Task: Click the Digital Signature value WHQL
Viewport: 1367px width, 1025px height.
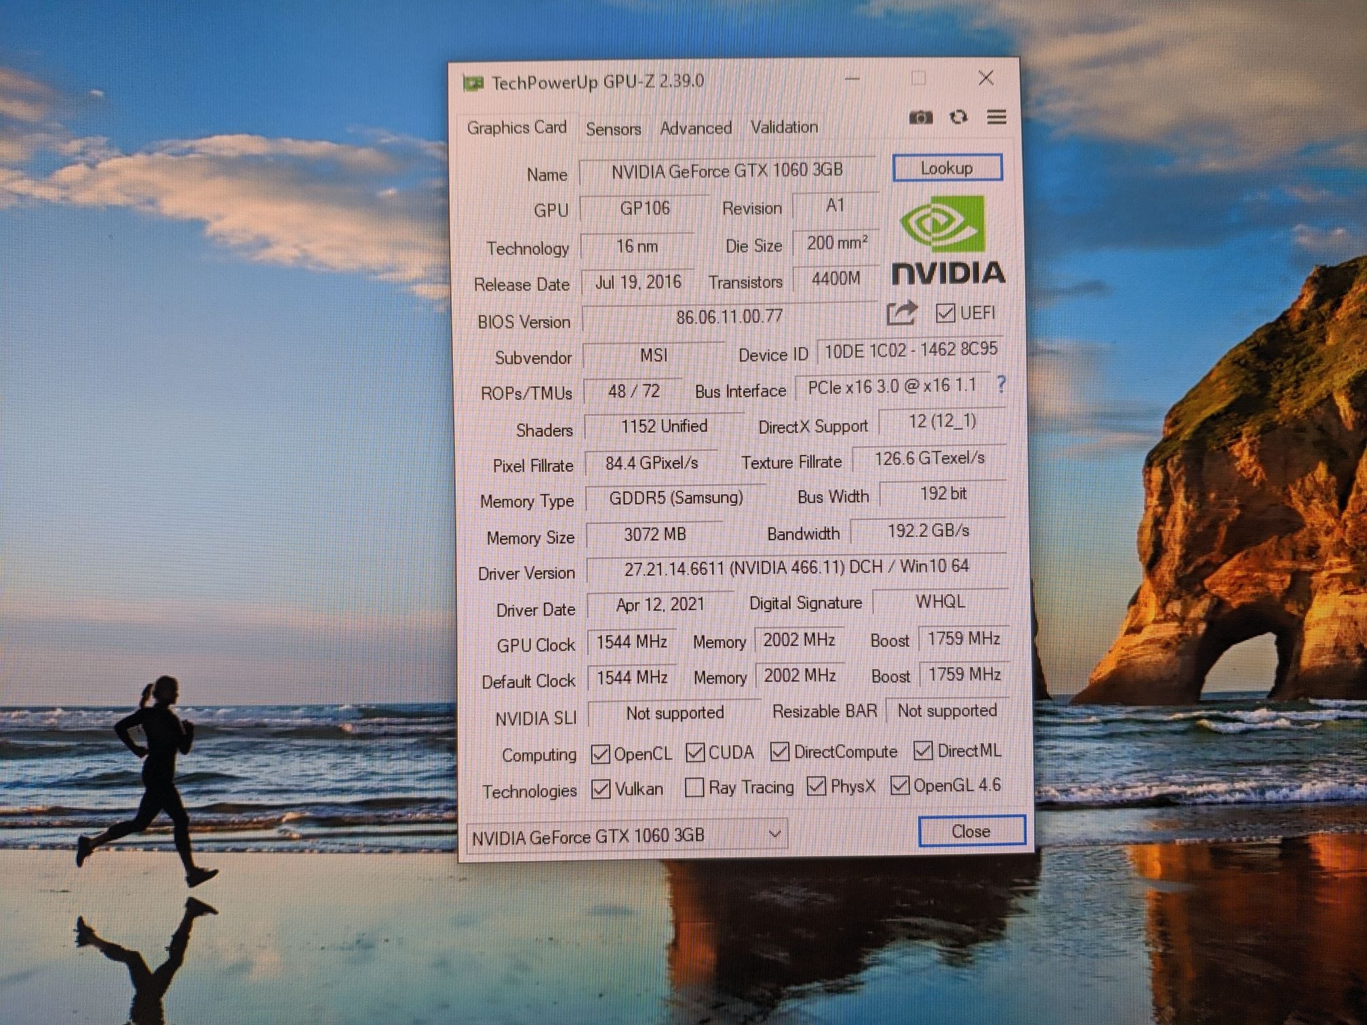Action: pyautogui.click(x=940, y=602)
